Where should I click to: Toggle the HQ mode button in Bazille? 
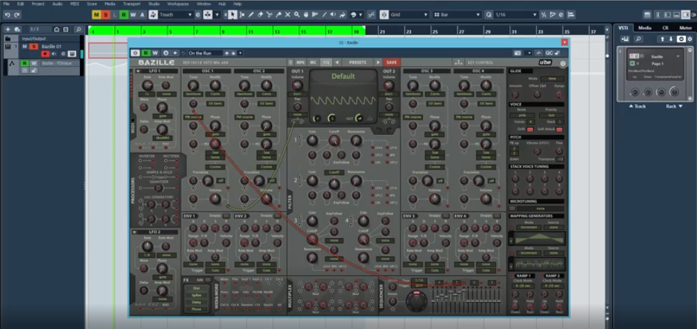click(x=326, y=63)
